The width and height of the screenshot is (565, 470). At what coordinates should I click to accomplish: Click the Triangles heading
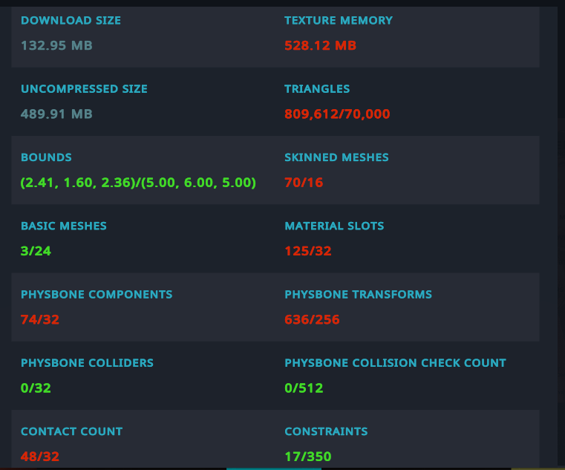pos(317,89)
